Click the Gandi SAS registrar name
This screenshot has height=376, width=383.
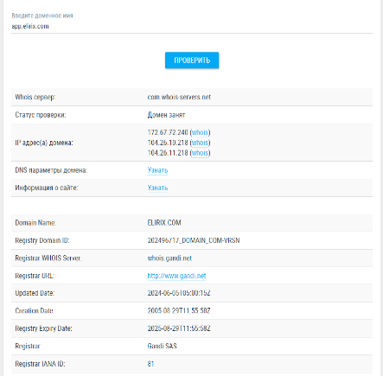(162, 346)
